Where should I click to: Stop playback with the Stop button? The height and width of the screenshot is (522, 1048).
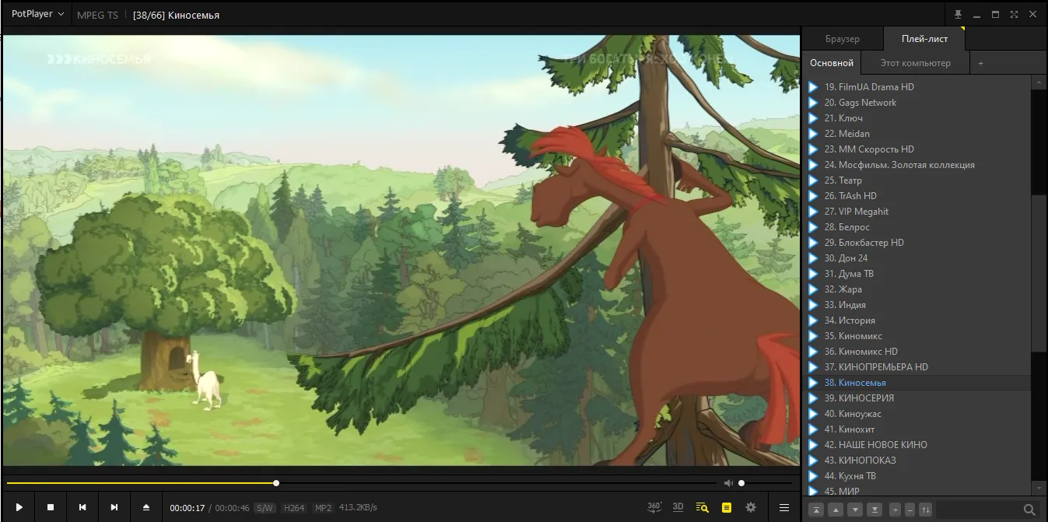[51, 507]
